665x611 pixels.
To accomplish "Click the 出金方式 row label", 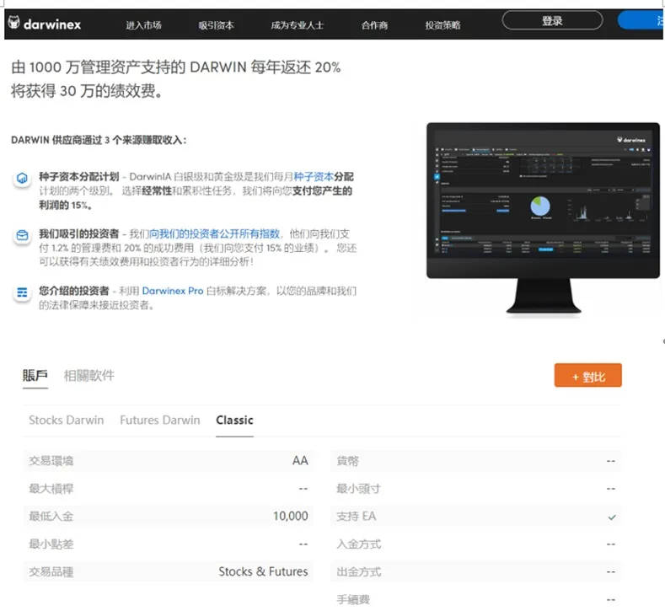I will click(358, 572).
